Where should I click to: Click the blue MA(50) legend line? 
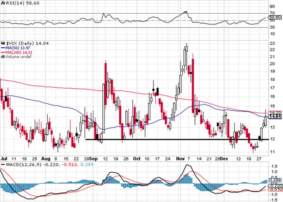3,48
